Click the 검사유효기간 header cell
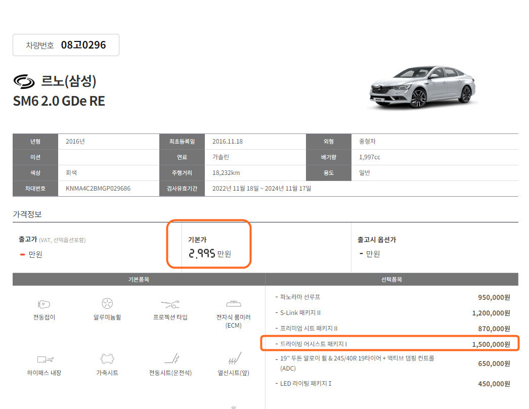The height and width of the screenshot is (409, 529). coord(182,189)
